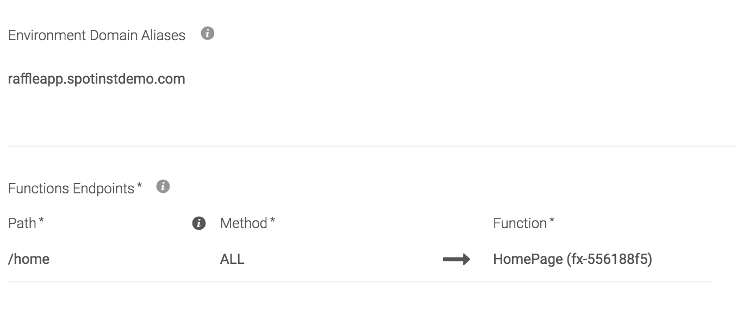
Task: Click the Functions Endpoints heading
Action: pos(71,188)
